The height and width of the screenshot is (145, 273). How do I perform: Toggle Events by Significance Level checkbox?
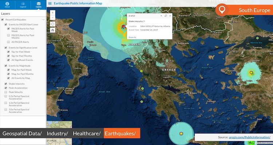click(x=6, y=47)
